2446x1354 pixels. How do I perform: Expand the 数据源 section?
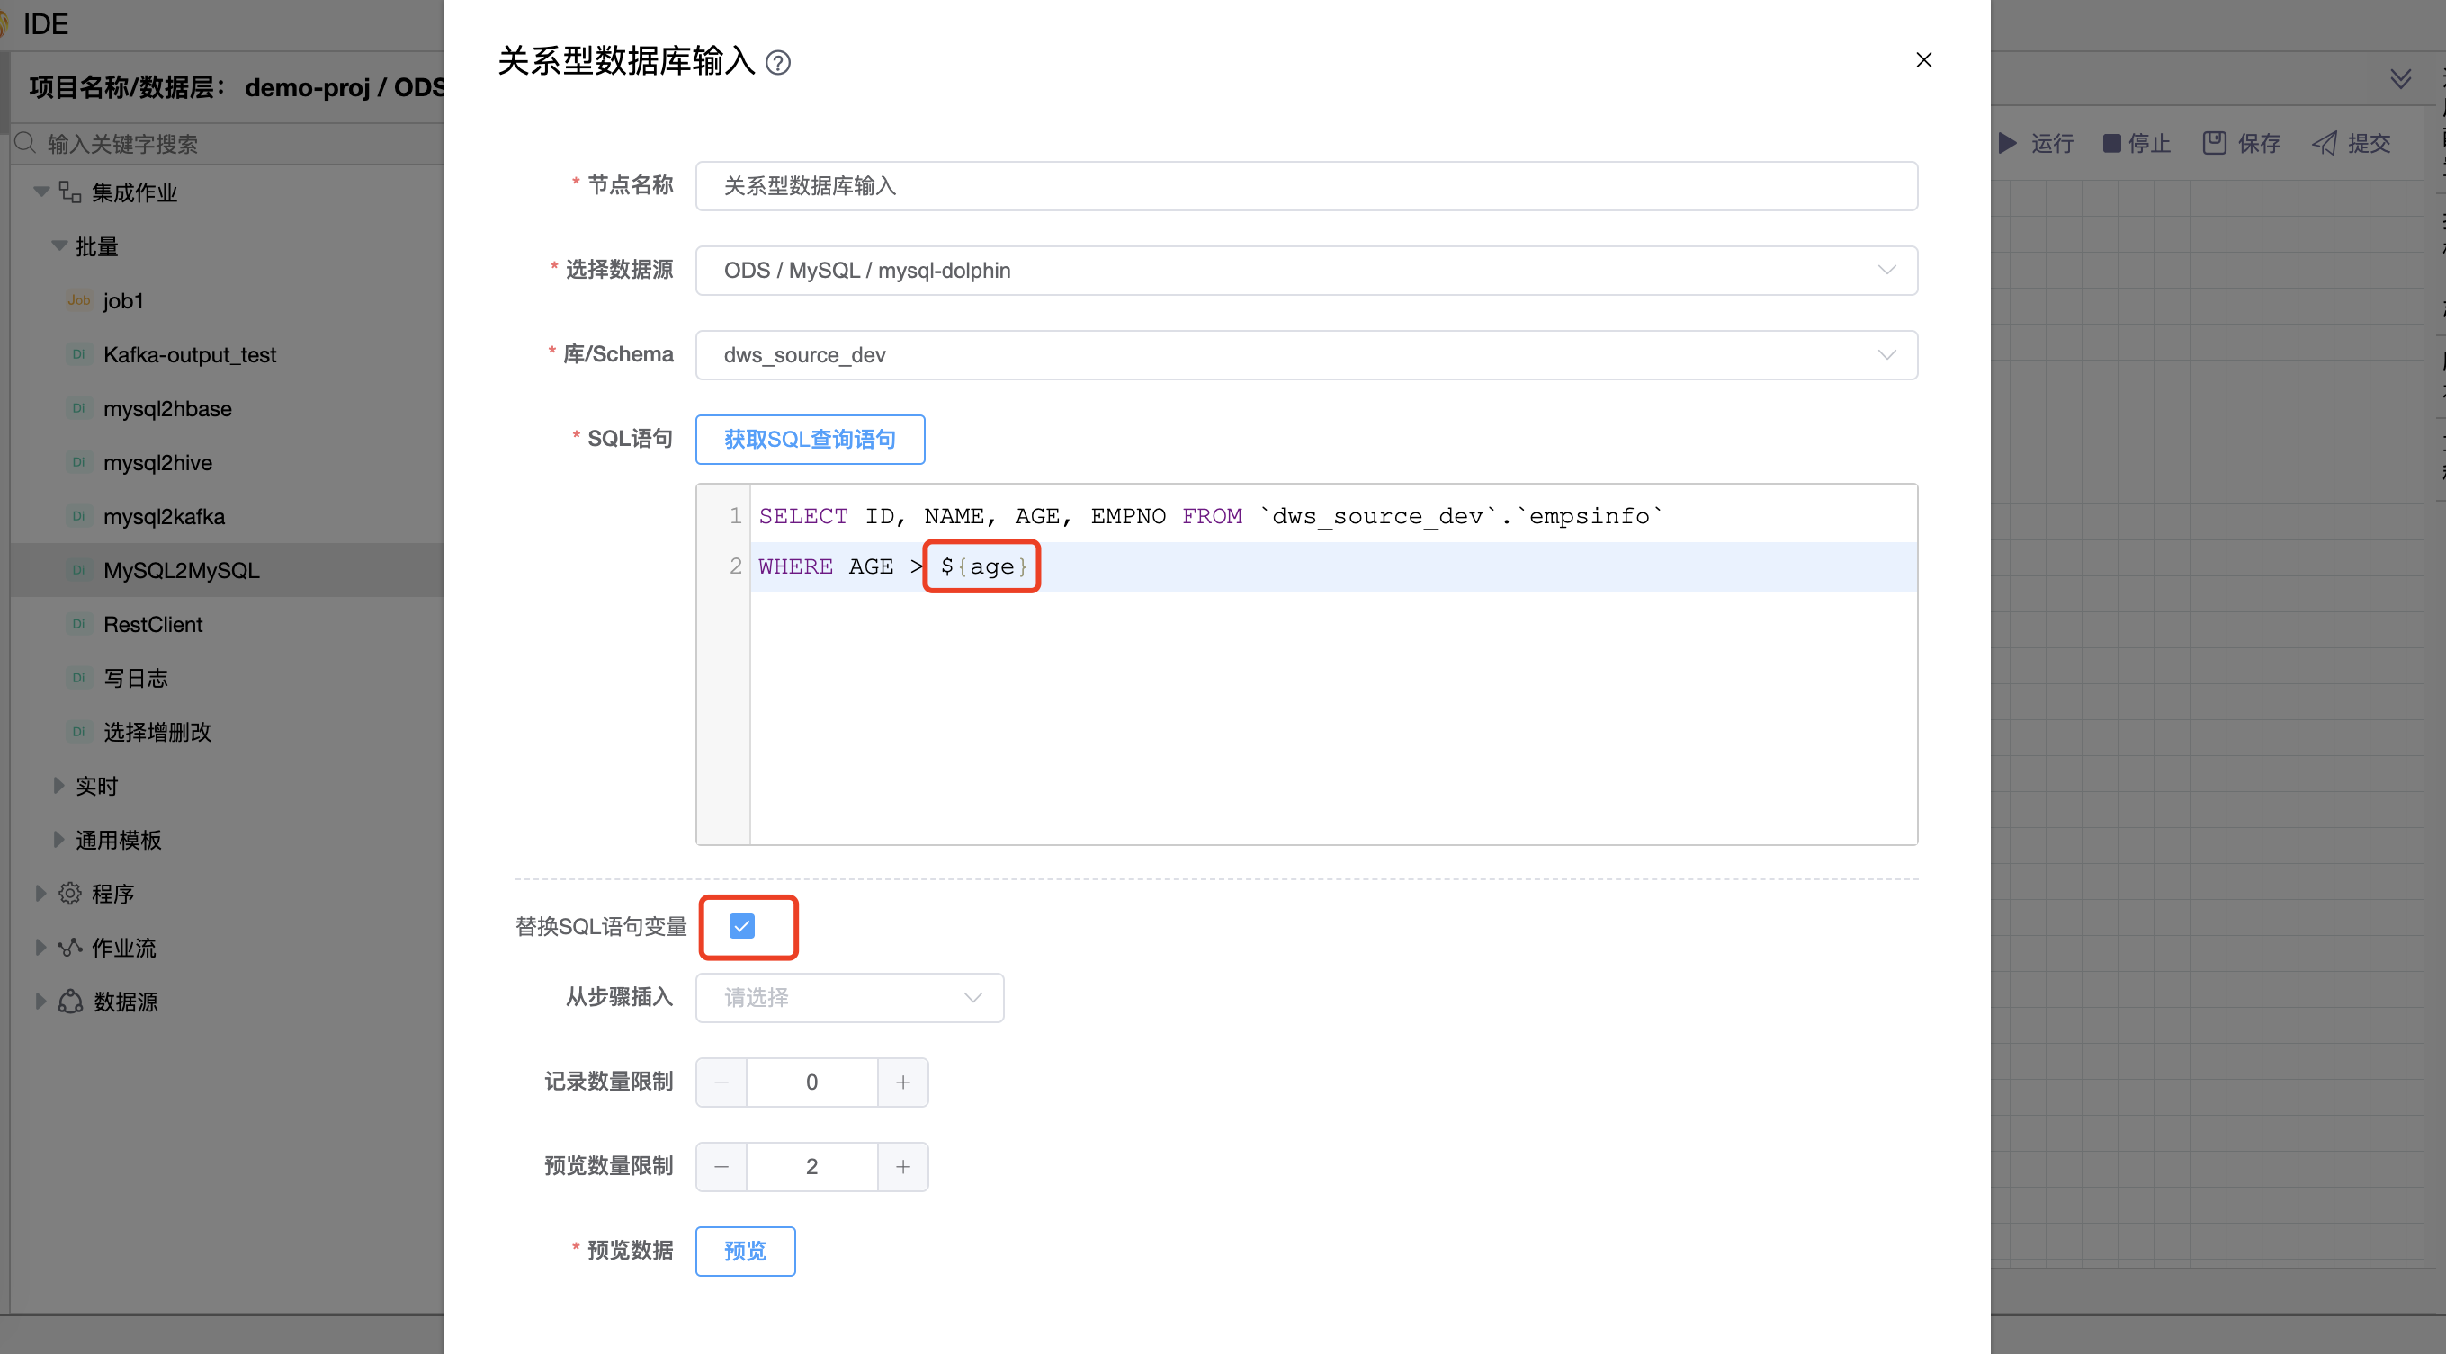pyautogui.click(x=40, y=1000)
